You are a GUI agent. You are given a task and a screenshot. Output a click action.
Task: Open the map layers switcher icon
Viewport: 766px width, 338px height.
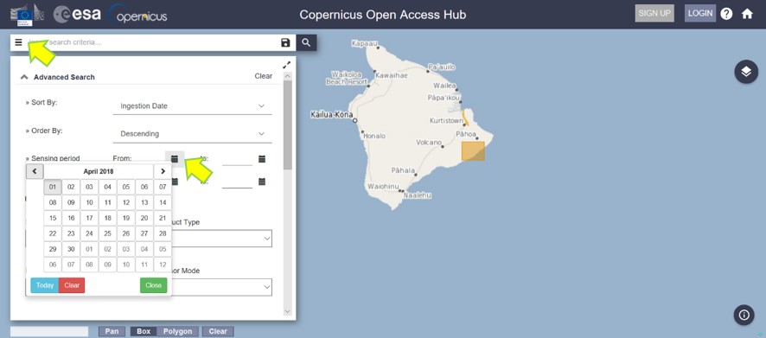[x=746, y=72]
